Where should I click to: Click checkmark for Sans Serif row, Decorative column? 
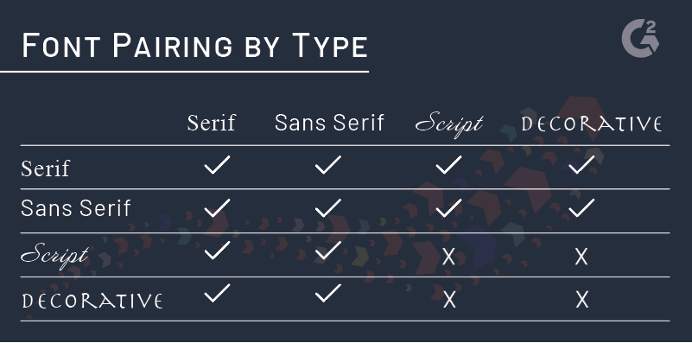click(581, 208)
